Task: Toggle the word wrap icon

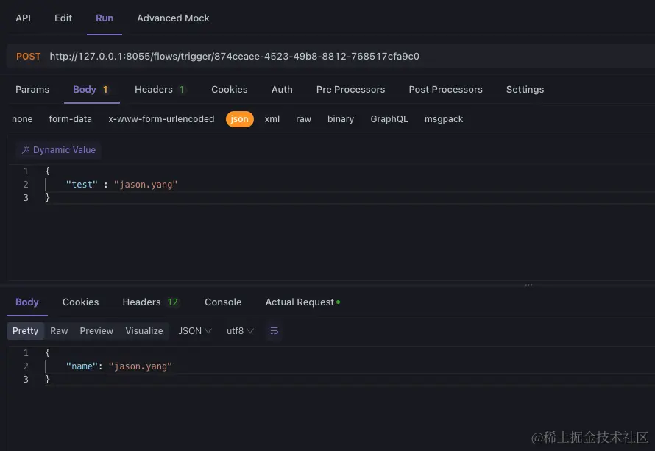Action: point(274,331)
